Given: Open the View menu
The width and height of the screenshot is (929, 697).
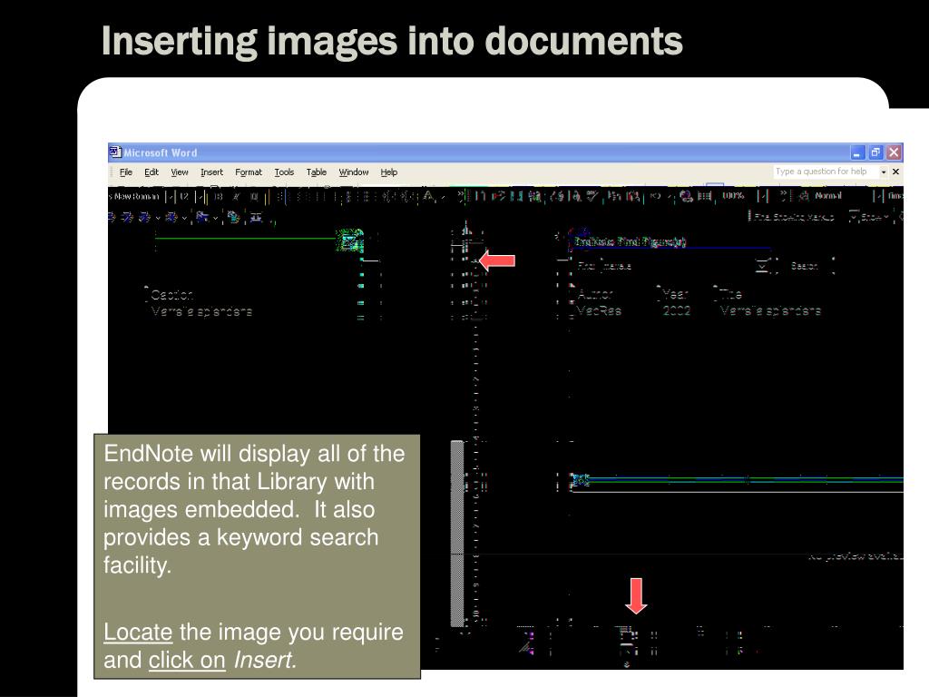Looking at the screenshot, I should point(179,172).
